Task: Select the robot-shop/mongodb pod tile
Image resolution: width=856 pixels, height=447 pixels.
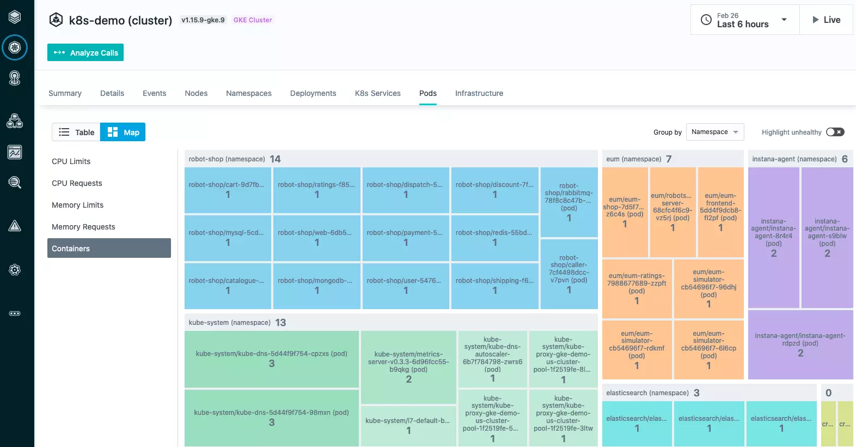Action: [316, 286]
